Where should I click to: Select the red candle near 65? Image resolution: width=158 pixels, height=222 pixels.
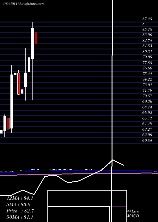(x=8, y=124)
